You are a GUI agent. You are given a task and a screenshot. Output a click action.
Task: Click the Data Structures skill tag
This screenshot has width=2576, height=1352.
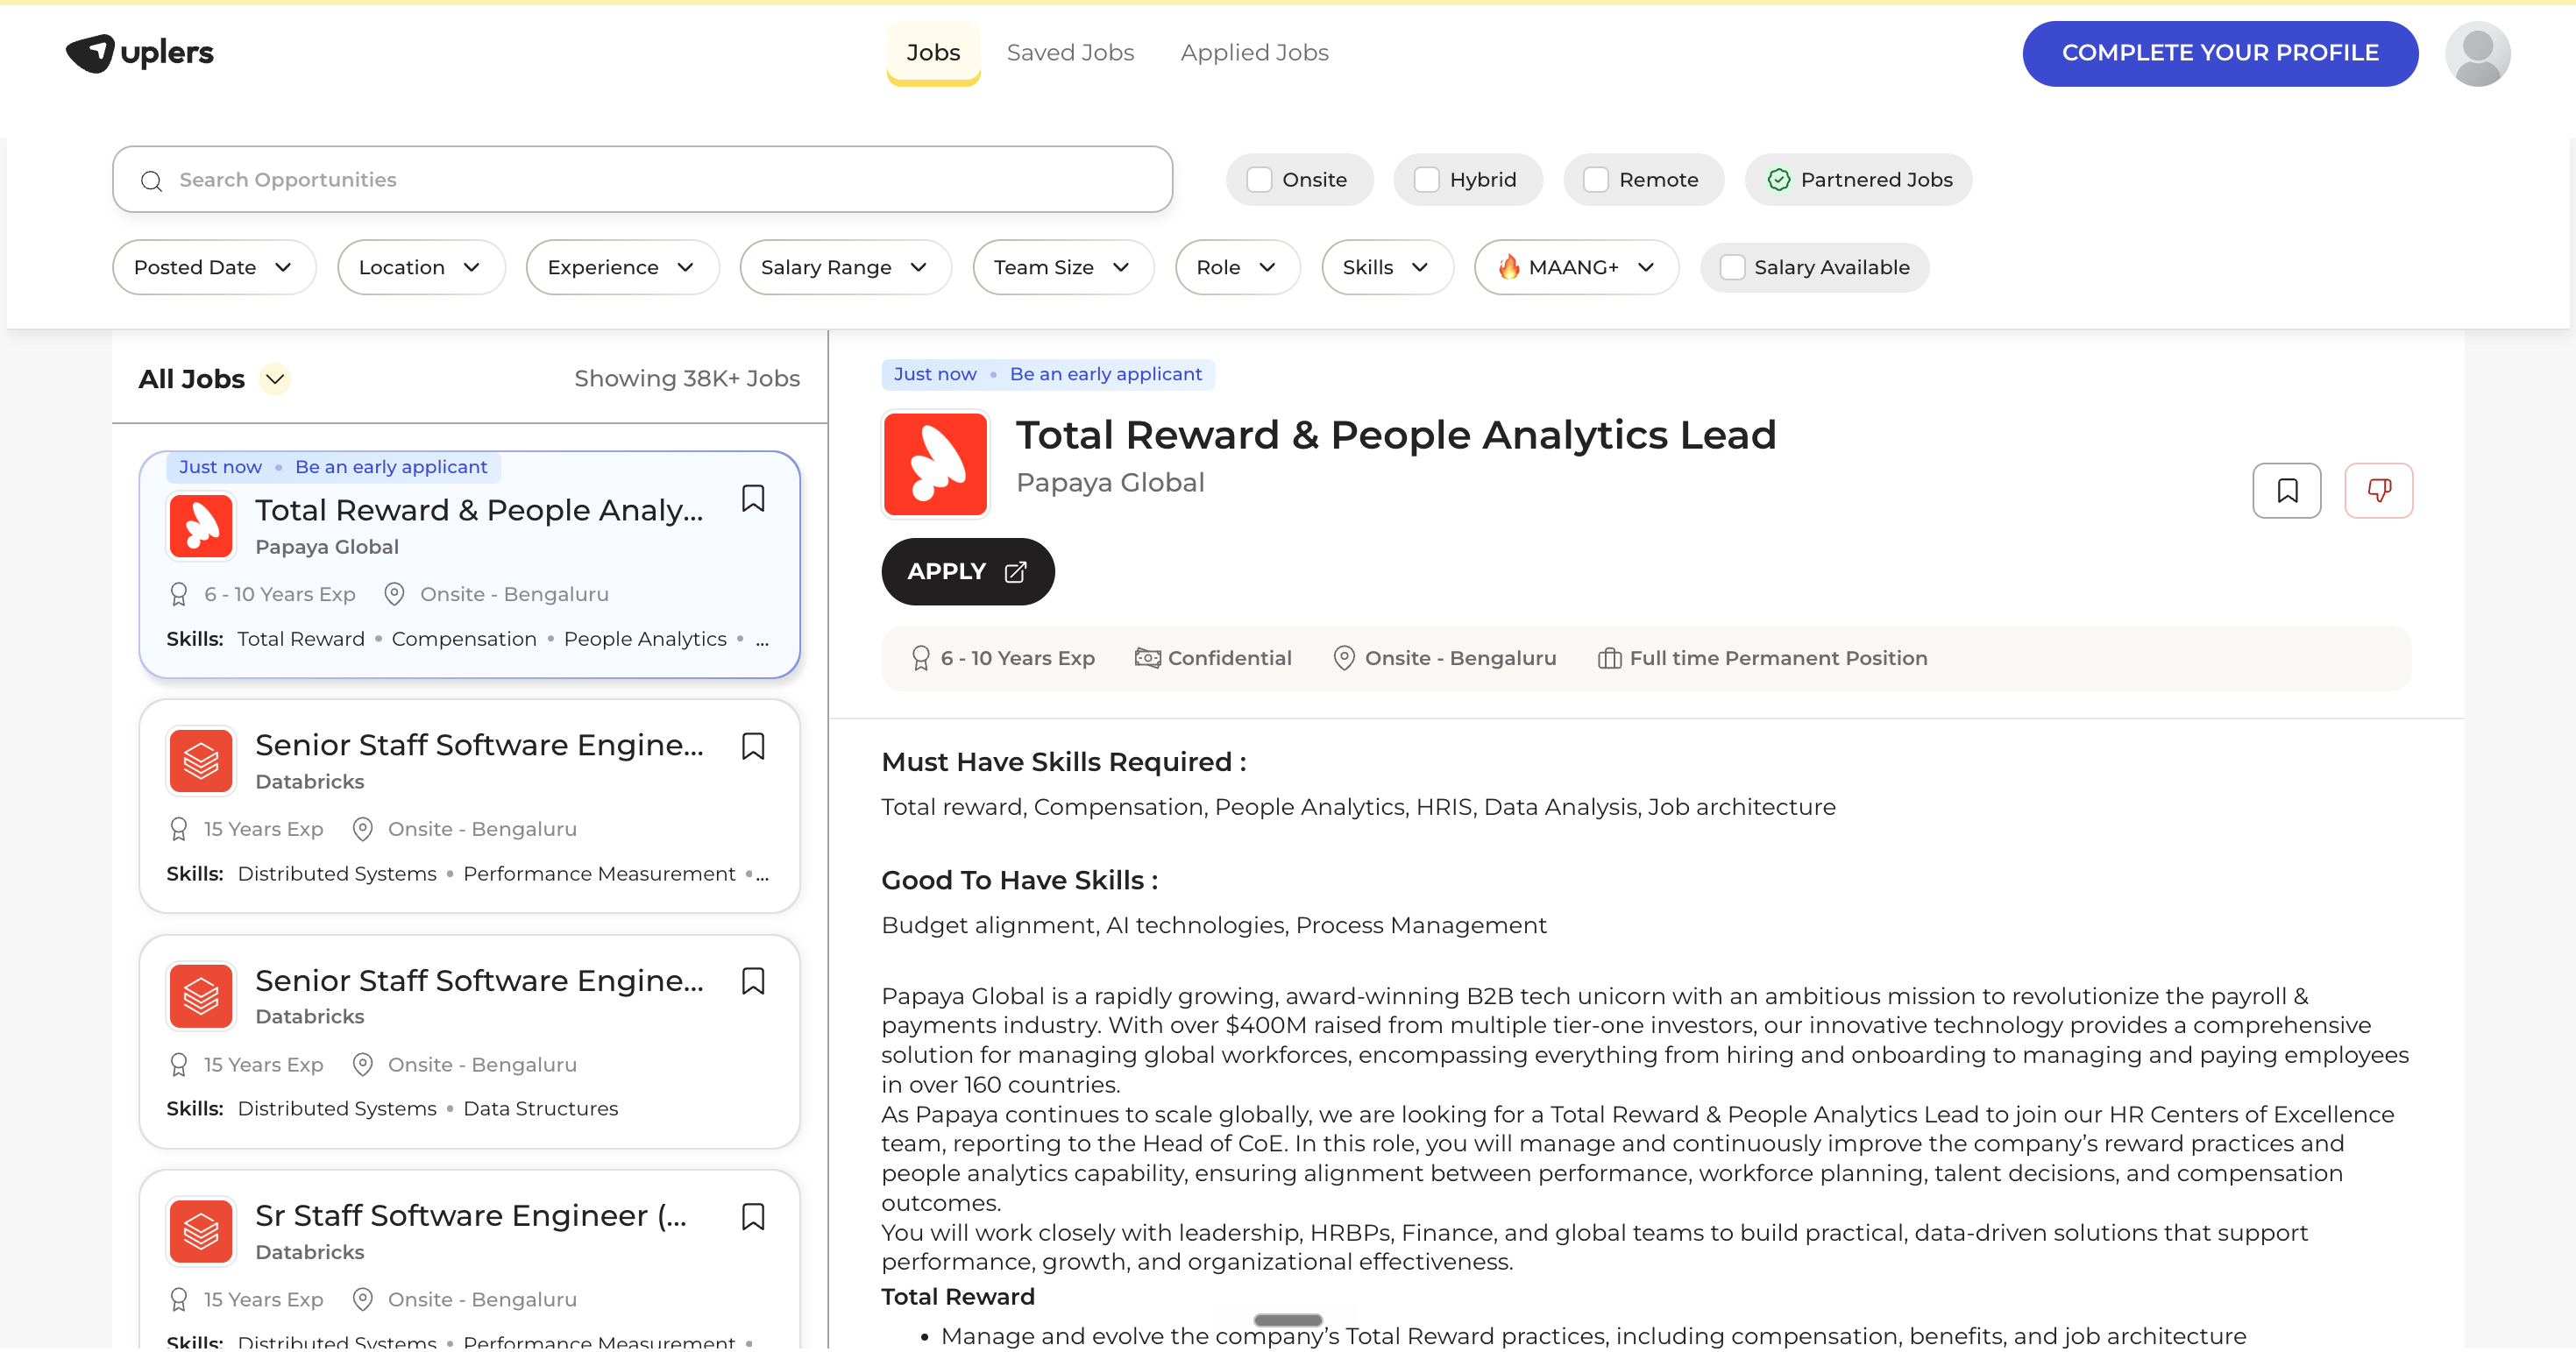pos(540,1109)
